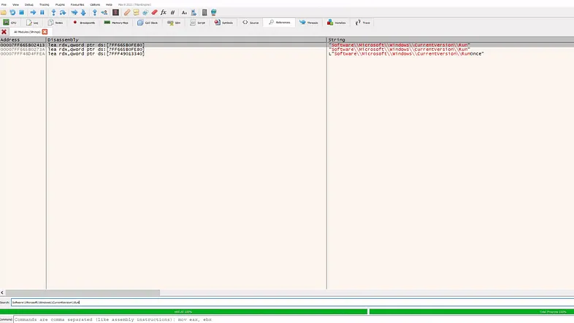Click the Find Strings A icon
Image resolution: width=574 pixels, height=323 pixels.
coord(184,12)
